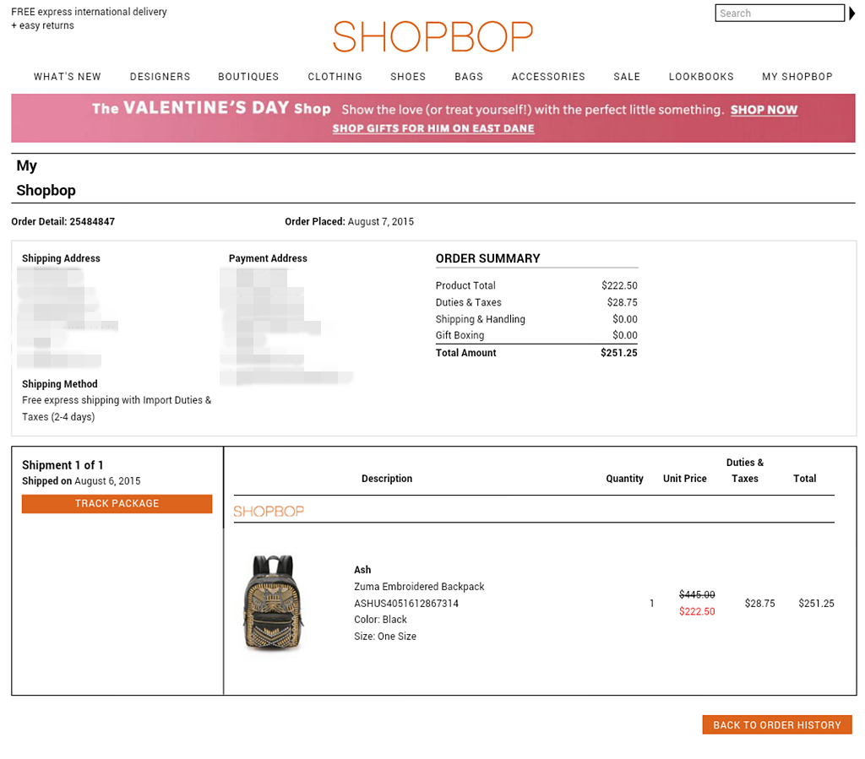
Task: Open the Shoes menu
Action: (408, 77)
